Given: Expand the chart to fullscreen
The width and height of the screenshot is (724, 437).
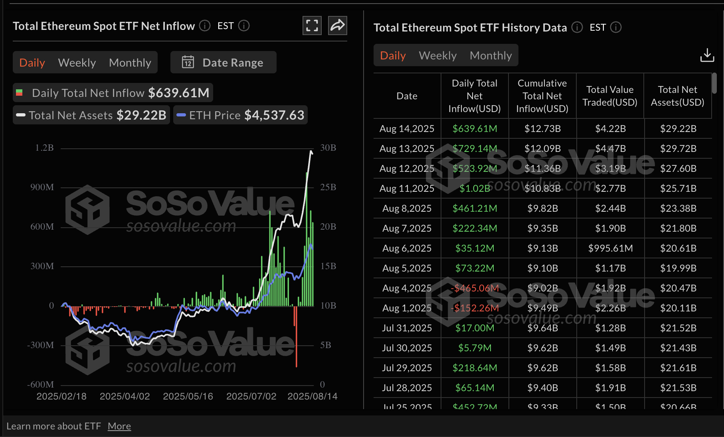Looking at the screenshot, I should 312,26.
